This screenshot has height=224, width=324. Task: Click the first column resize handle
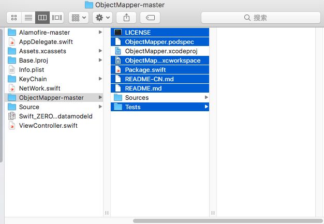click(107, 213)
